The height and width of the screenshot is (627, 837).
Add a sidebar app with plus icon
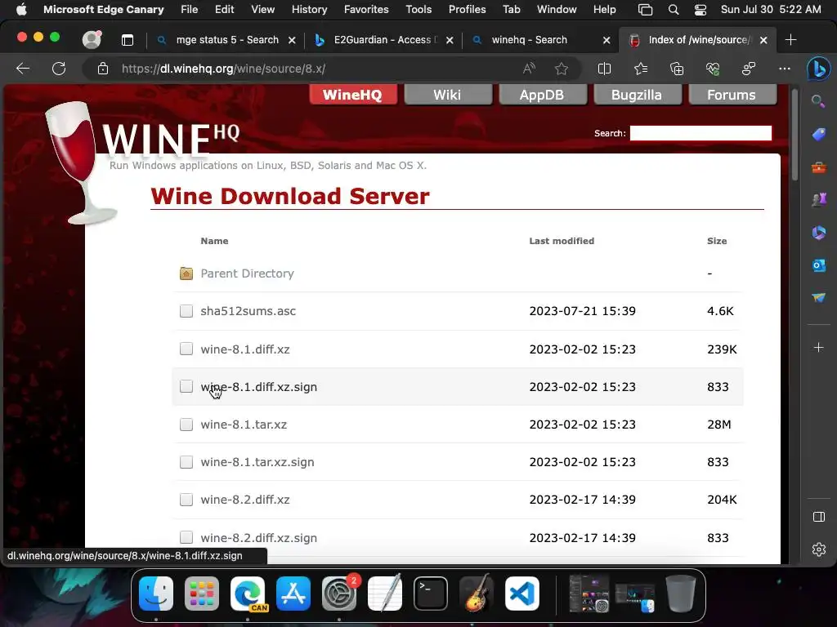pyautogui.click(x=818, y=348)
